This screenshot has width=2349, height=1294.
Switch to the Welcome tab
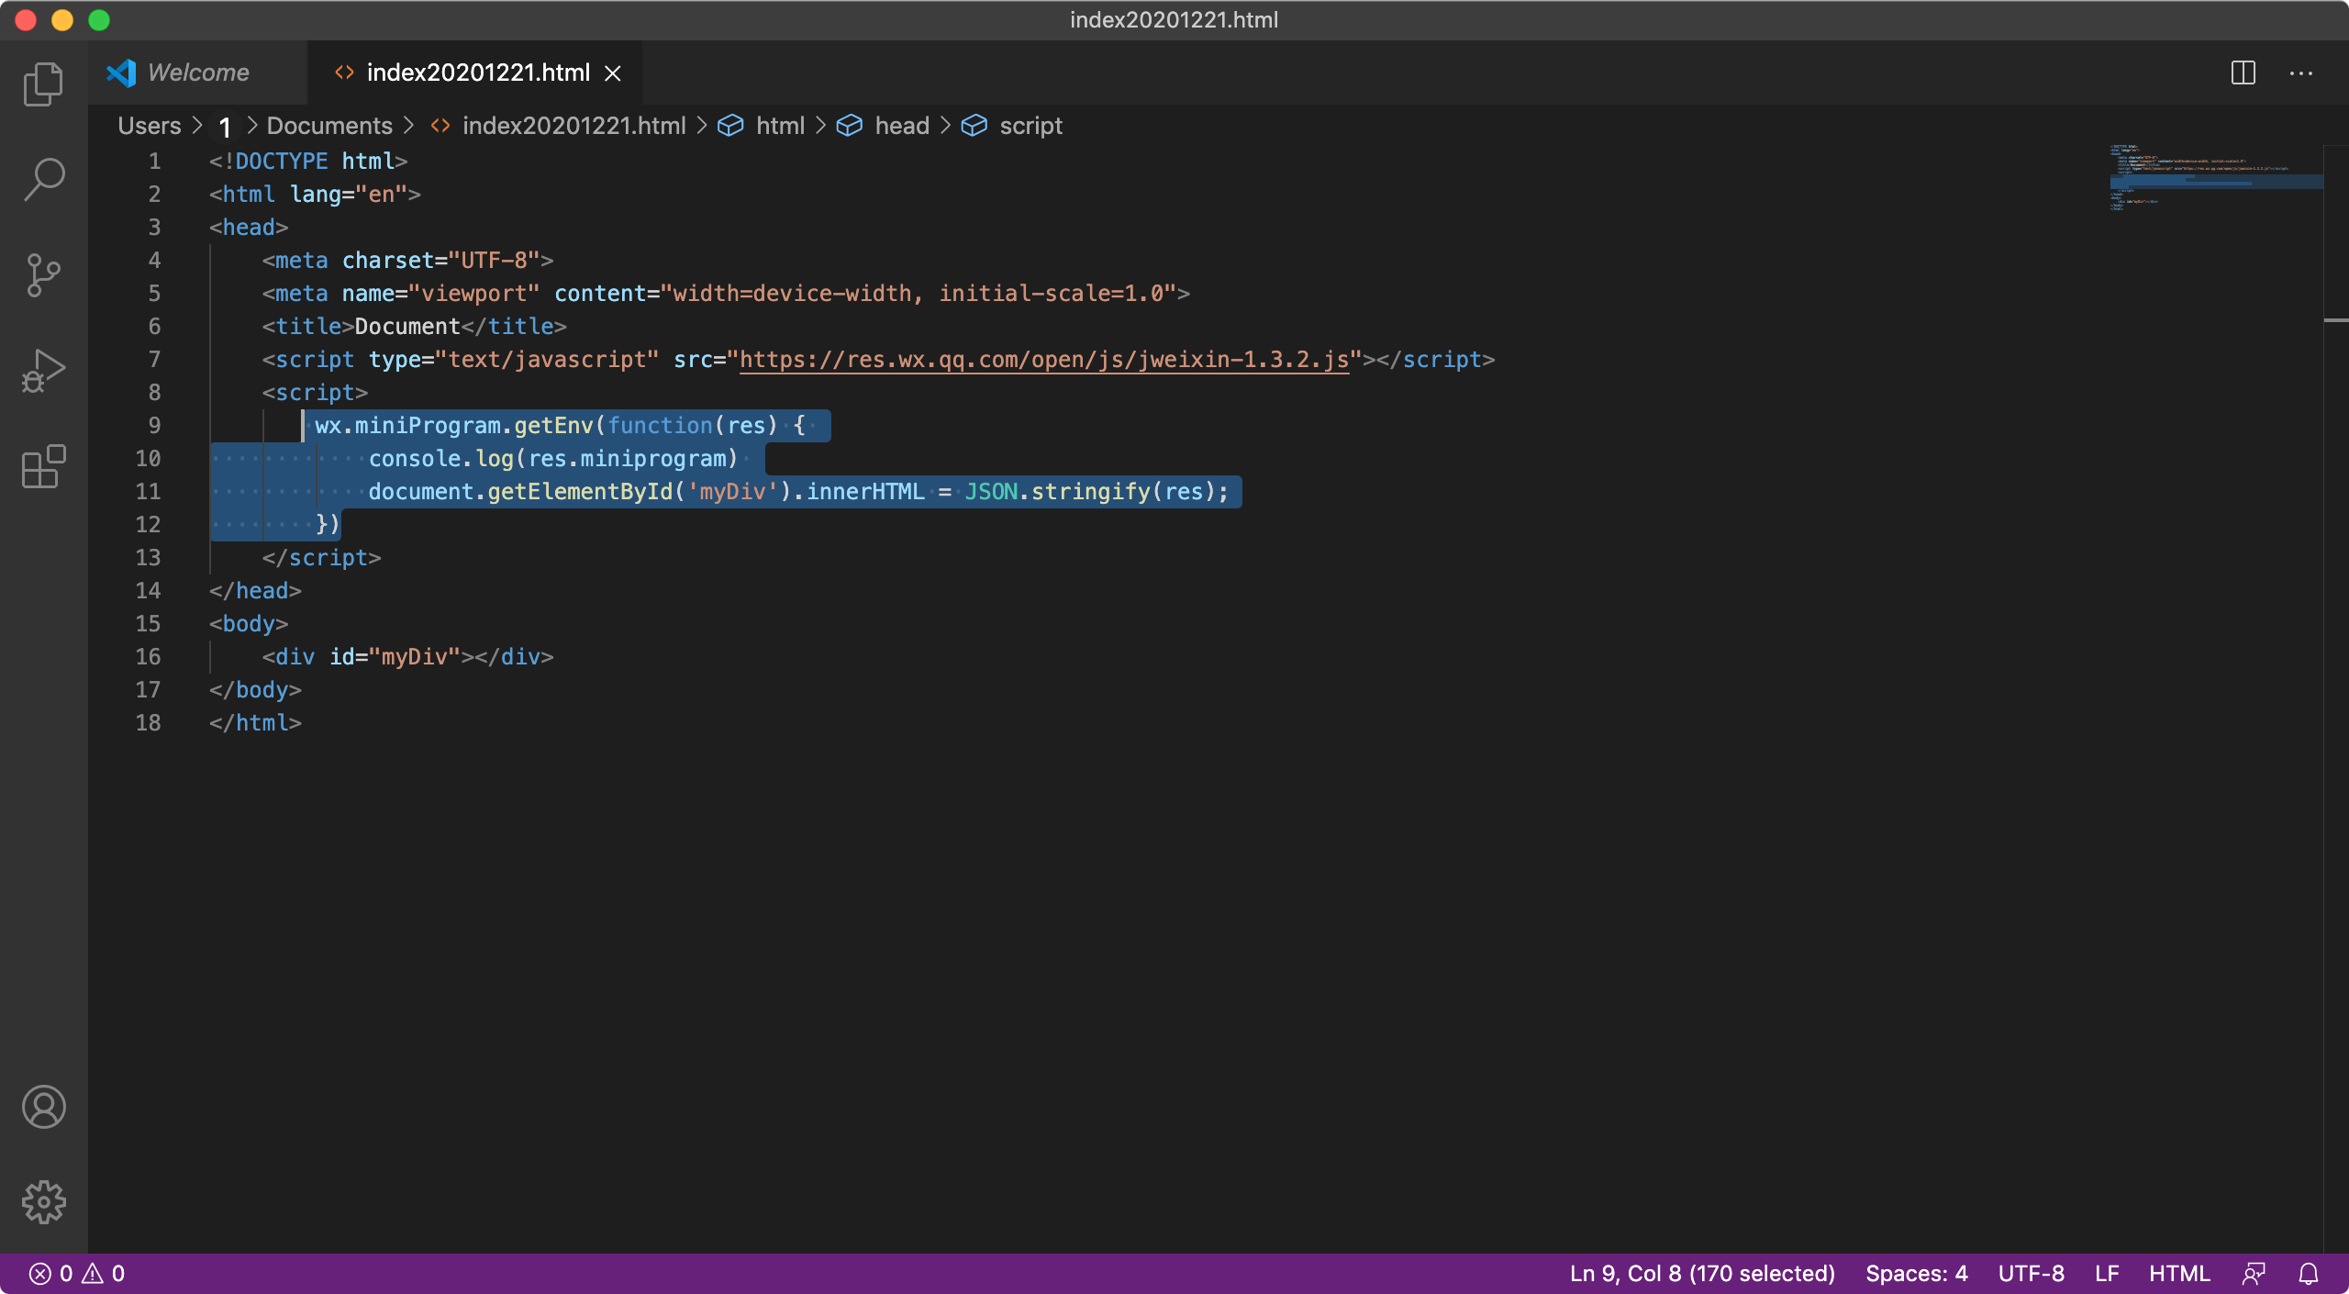point(197,73)
